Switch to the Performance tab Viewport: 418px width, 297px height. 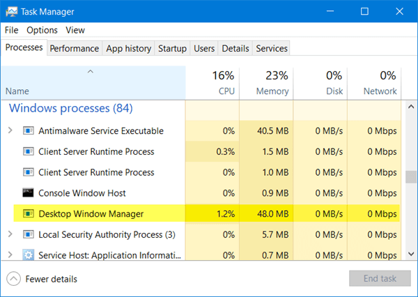coord(75,48)
